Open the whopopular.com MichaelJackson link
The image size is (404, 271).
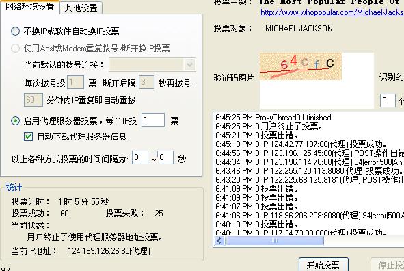[332, 12]
